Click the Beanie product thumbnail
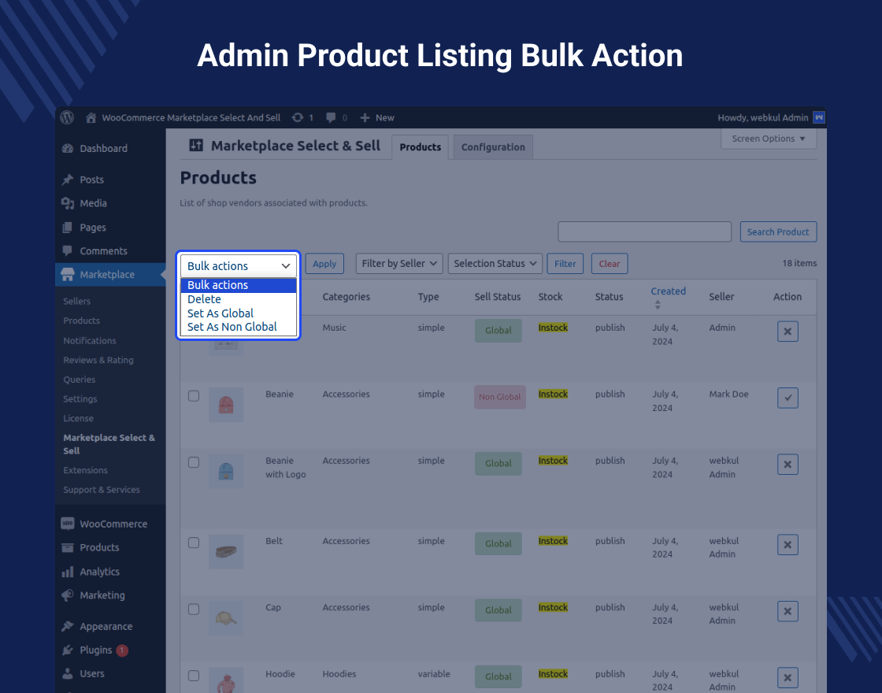The height and width of the screenshot is (693, 882). click(226, 405)
